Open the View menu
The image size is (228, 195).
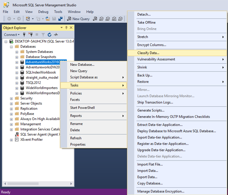click(x=29, y=12)
